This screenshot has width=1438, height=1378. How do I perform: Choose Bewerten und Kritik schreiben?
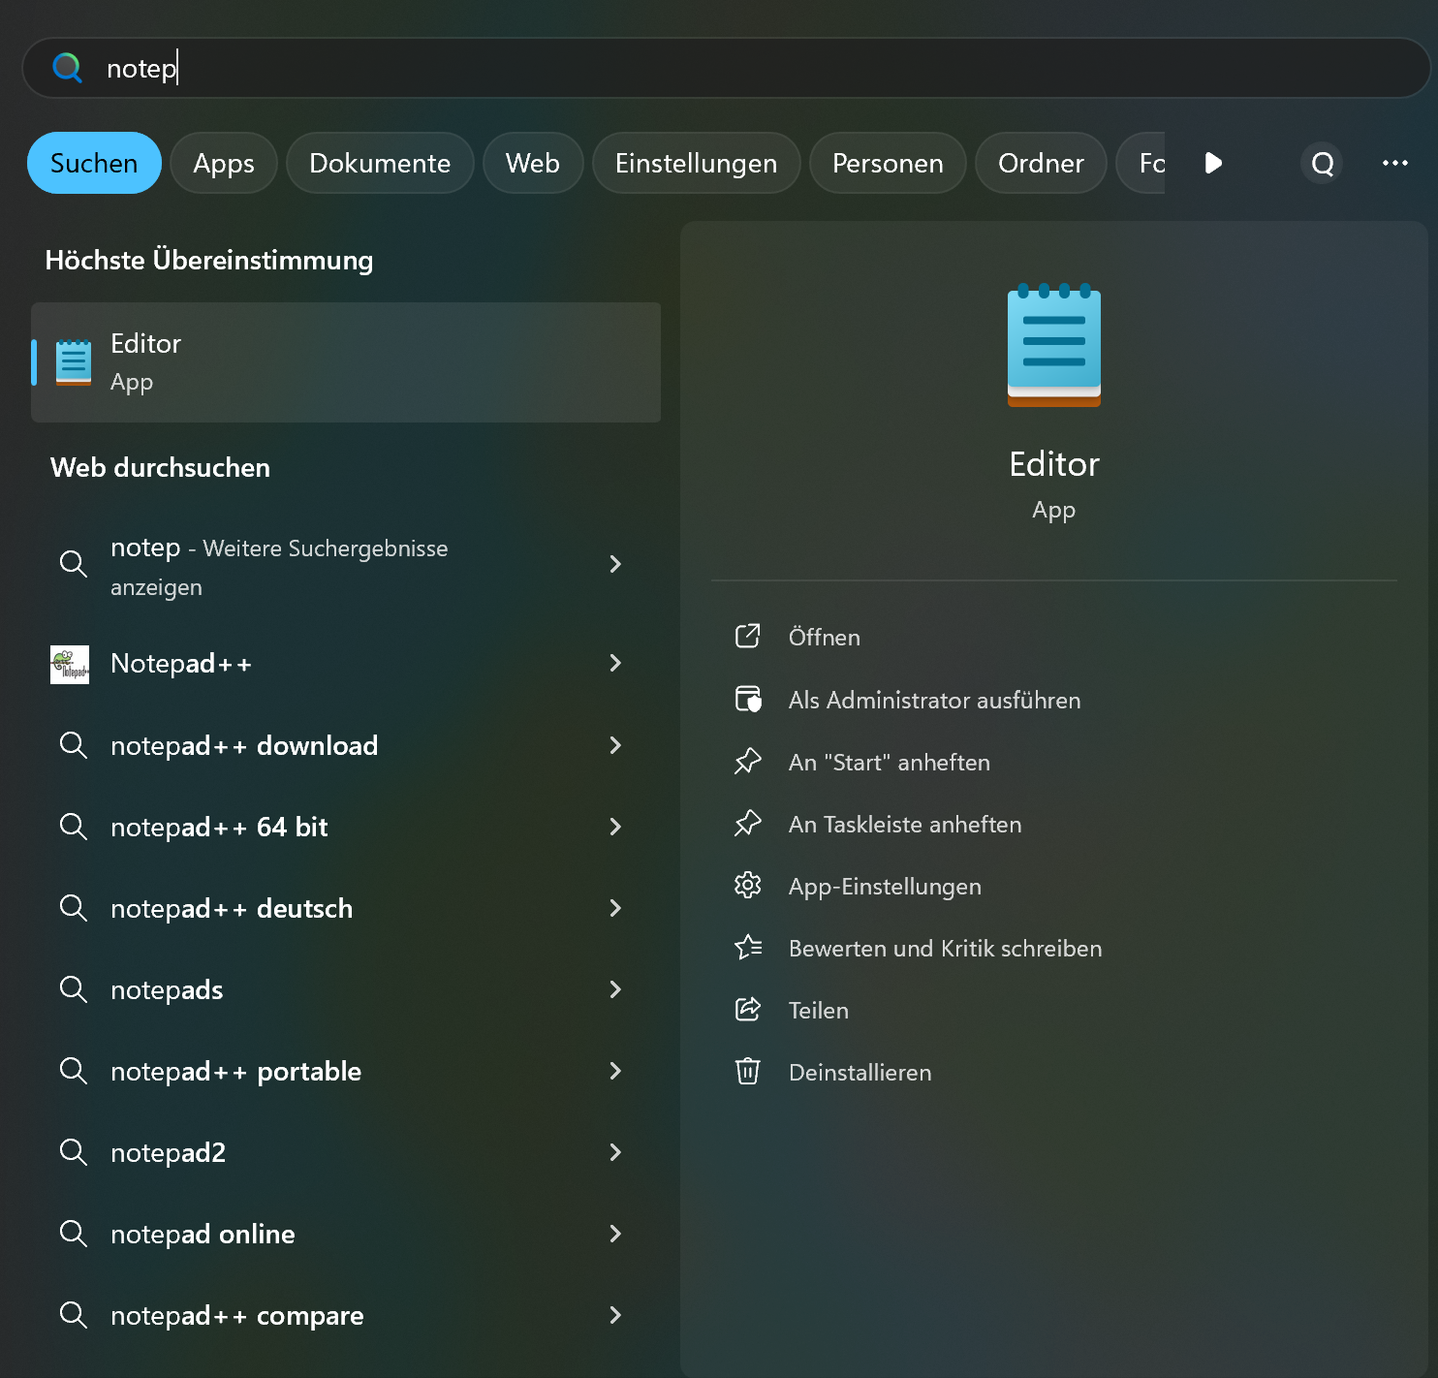(x=946, y=949)
